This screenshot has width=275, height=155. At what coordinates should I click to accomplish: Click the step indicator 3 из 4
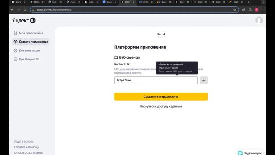[x=161, y=34]
